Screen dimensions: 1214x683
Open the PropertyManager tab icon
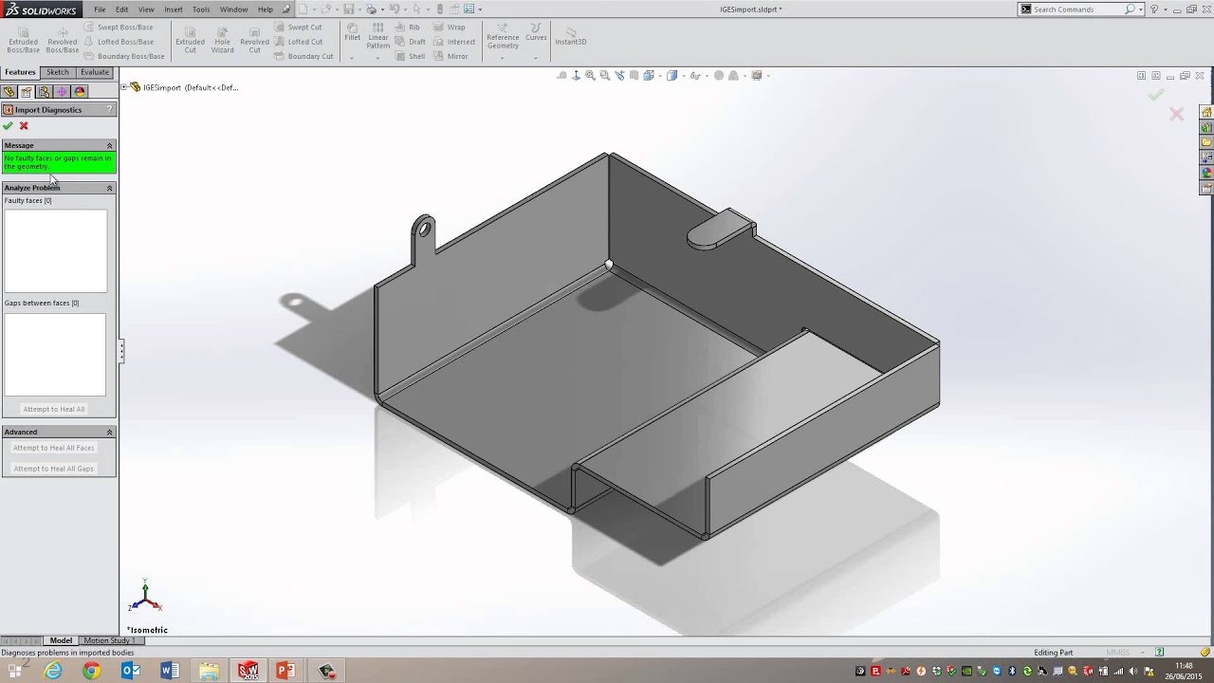pyautogui.click(x=27, y=92)
